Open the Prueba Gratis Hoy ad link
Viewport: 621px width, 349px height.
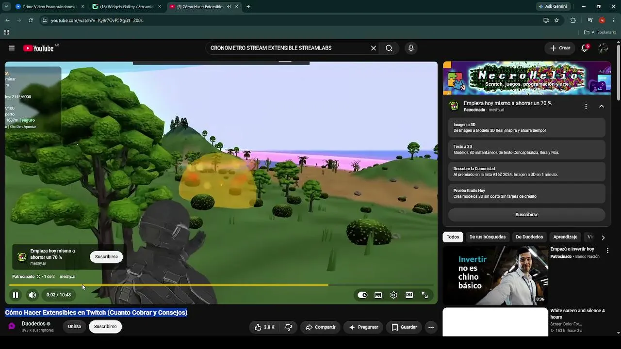526,193
